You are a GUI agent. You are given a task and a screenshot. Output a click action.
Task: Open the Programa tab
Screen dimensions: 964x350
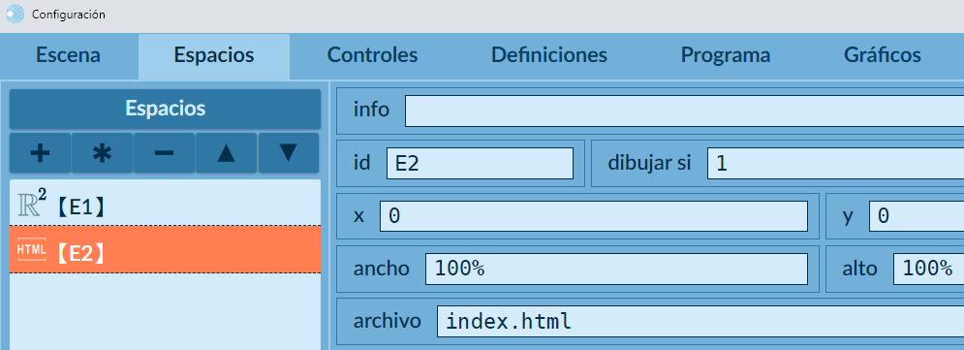(x=726, y=55)
